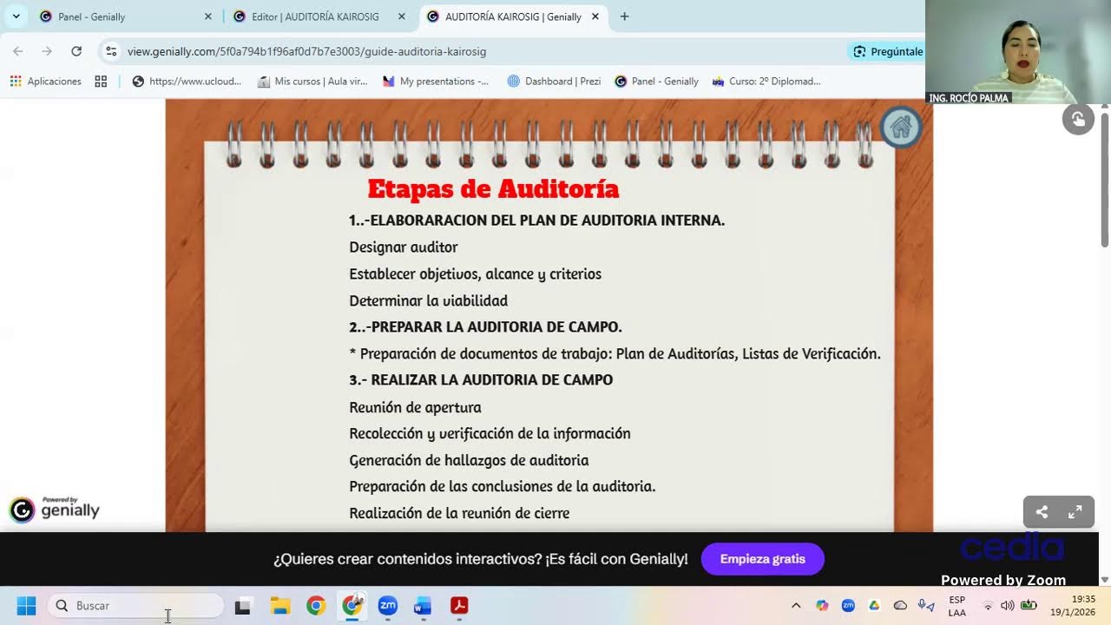
Task: Open the tab search dropdown arrow
Action: click(16, 16)
